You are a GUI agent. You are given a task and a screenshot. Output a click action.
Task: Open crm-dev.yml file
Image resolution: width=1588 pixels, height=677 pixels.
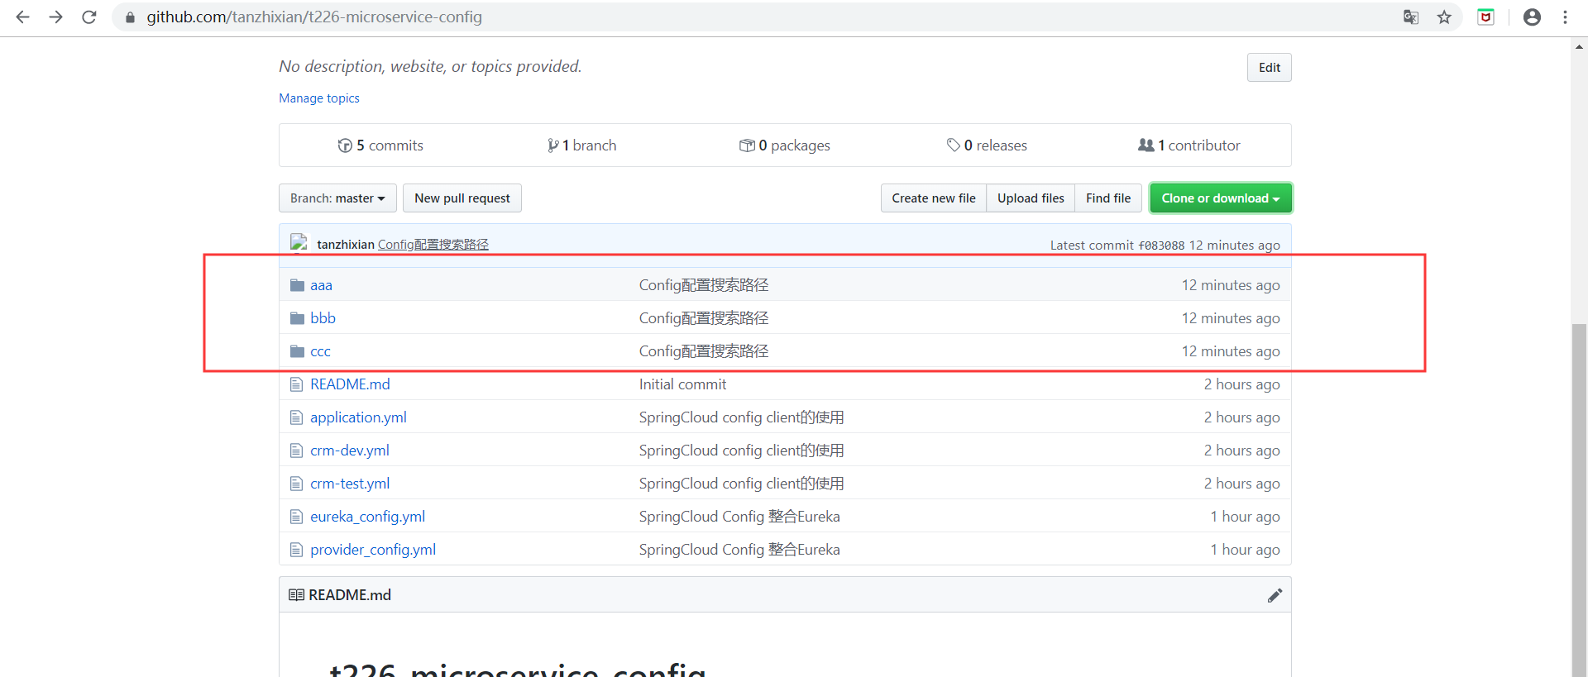coord(349,451)
